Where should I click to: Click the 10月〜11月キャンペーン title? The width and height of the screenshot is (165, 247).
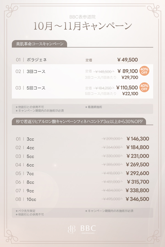(82, 26)
